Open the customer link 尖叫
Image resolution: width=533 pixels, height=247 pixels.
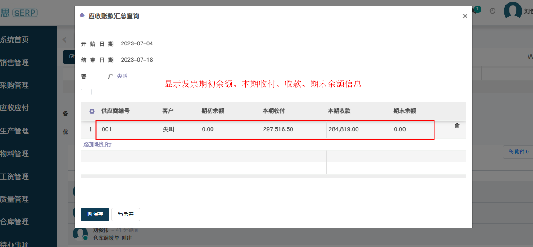point(122,76)
